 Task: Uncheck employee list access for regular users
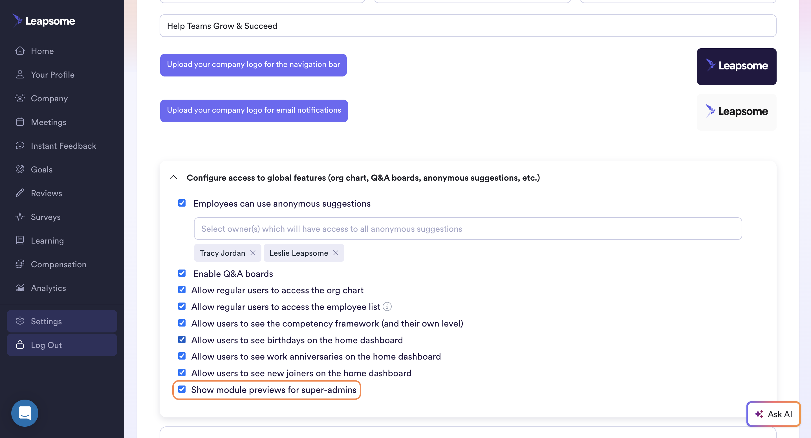coord(182,306)
